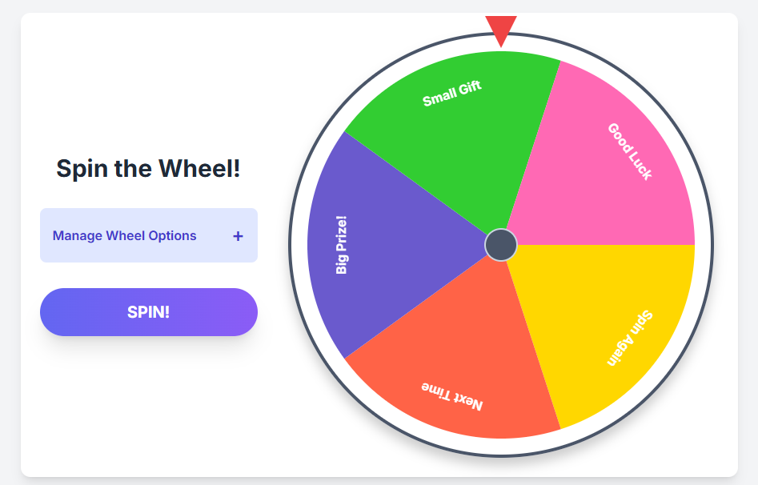Click the white ring inside the wheel rim
758x485 pixels.
tap(299, 245)
